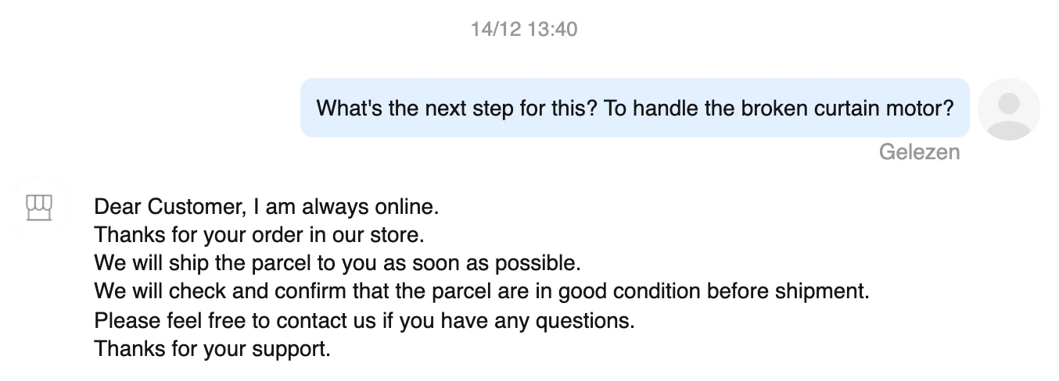Click the 'We will ship the parcel' line
Image resolution: width=1059 pixels, height=381 pixels.
(338, 264)
